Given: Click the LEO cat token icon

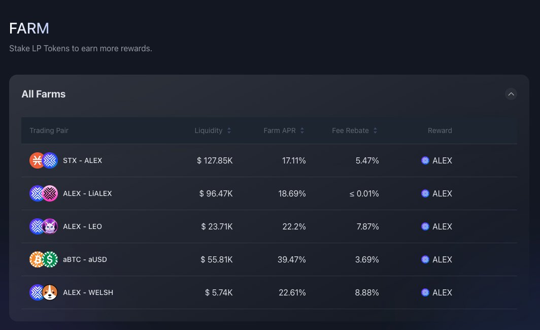Looking at the screenshot, I should 50,226.
